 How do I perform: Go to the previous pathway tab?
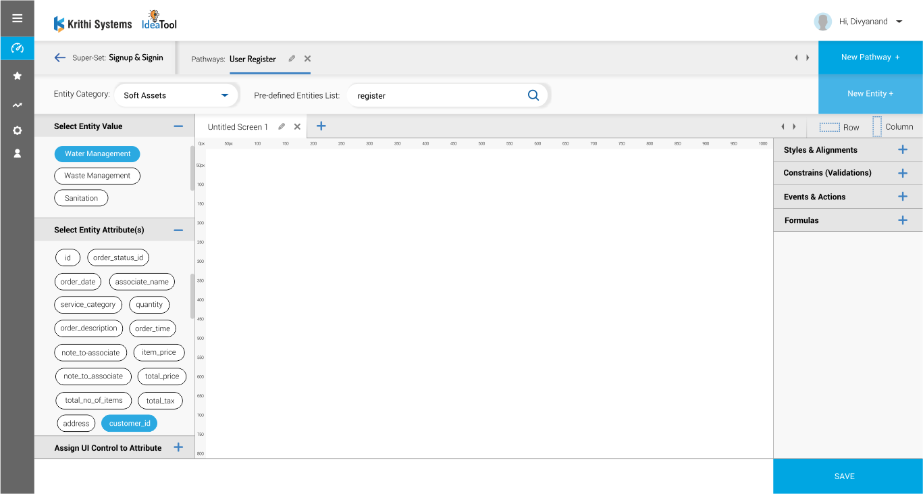pyautogui.click(x=796, y=58)
